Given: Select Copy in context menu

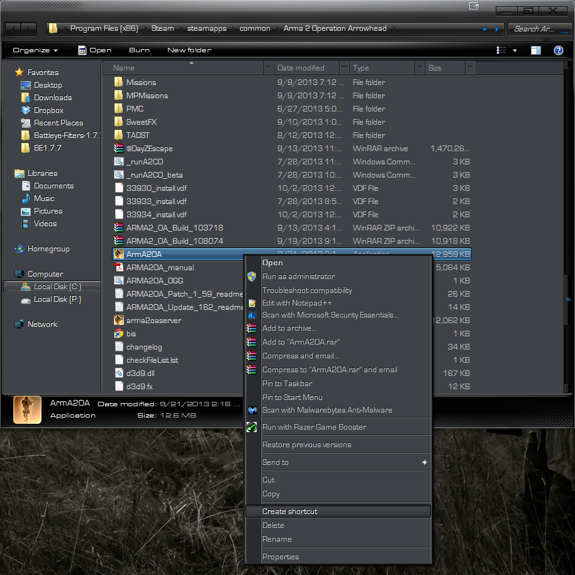Looking at the screenshot, I should 271,494.
